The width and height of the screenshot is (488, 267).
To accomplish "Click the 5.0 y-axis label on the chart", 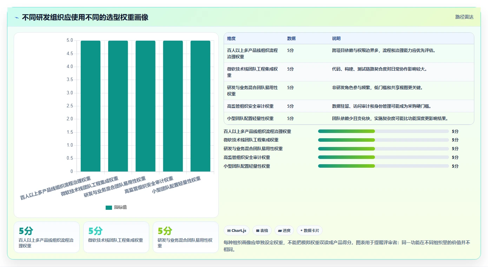I will (70, 40).
